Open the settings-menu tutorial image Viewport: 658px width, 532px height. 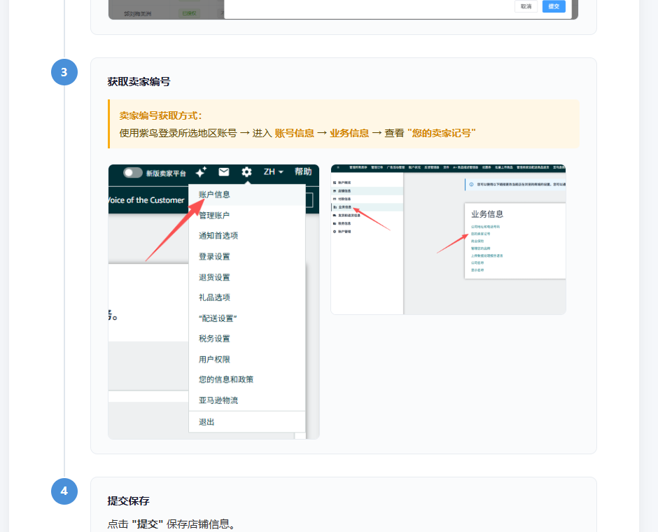[x=213, y=302]
